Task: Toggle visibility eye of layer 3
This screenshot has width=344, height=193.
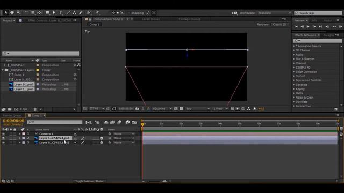Action: [3, 143]
